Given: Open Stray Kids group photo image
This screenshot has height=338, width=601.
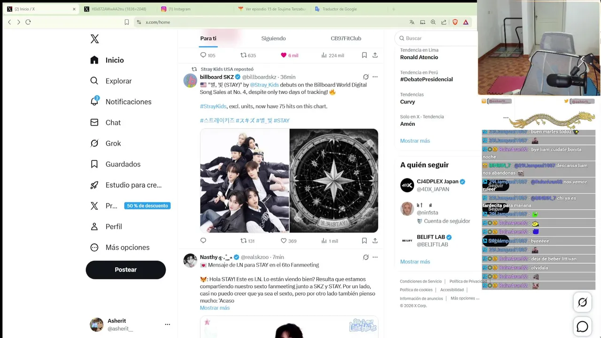Looking at the screenshot, I should point(245,181).
